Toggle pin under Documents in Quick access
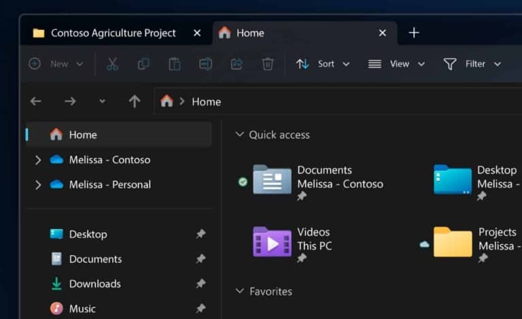522x319 pixels. click(302, 196)
